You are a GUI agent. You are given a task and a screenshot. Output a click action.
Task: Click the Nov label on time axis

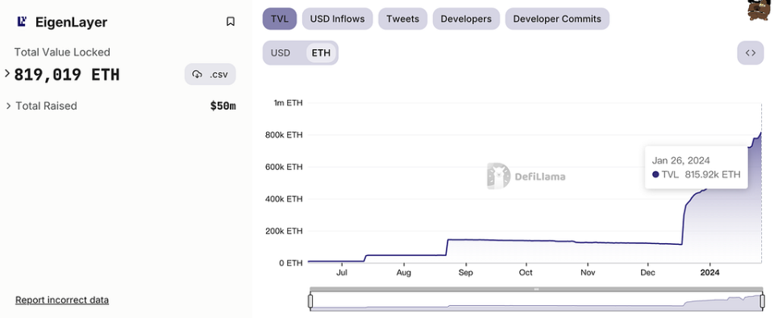pyautogui.click(x=588, y=272)
